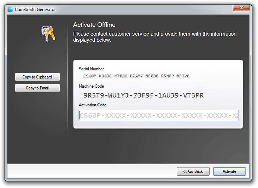The image size is (258, 188).
Task: Select serial number CS60P-KBBJC-MTB8Q text
Action: pos(105,76)
